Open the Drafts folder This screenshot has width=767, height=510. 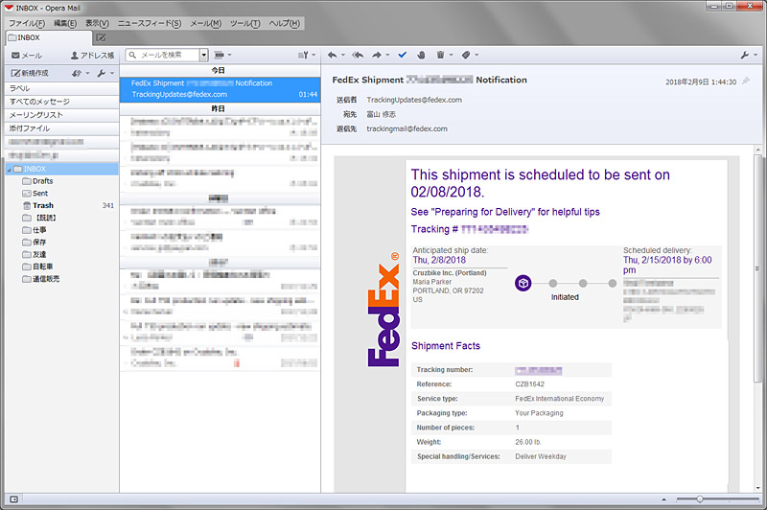pyautogui.click(x=37, y=181)
